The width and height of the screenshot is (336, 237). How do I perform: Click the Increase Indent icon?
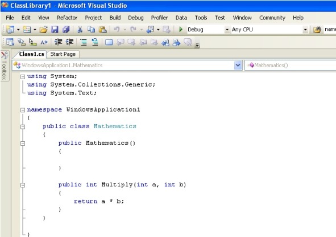click(x=69, y=42)
